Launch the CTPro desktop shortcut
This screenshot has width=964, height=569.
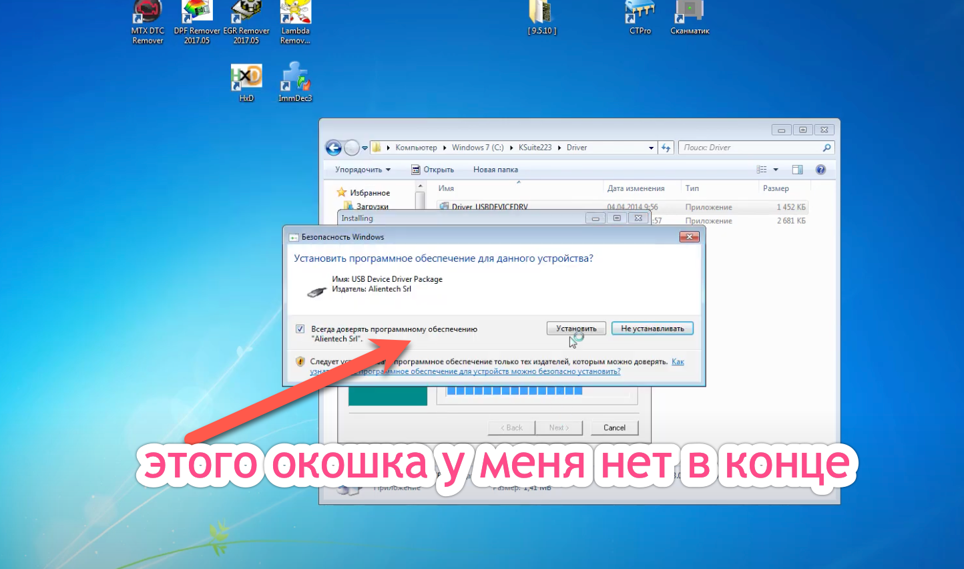pos(640,13)
